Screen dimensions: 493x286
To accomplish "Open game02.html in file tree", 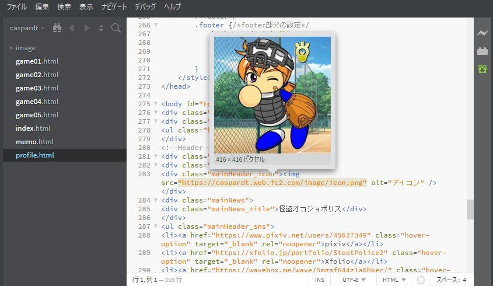I will tap(37, 75).
